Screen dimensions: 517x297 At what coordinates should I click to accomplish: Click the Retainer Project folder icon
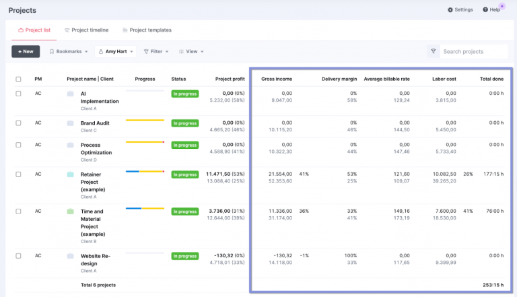pyautogui.click(x=71, y=174)
